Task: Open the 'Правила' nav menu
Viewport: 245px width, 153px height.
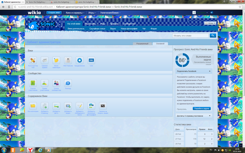Action: tap(114, 24)
